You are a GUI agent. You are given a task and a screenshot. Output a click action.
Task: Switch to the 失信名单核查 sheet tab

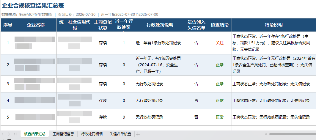coord(120,134)
